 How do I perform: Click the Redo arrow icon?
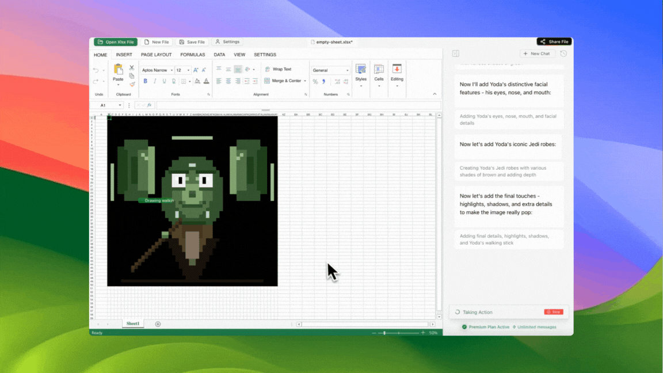[x=96, y=81]
